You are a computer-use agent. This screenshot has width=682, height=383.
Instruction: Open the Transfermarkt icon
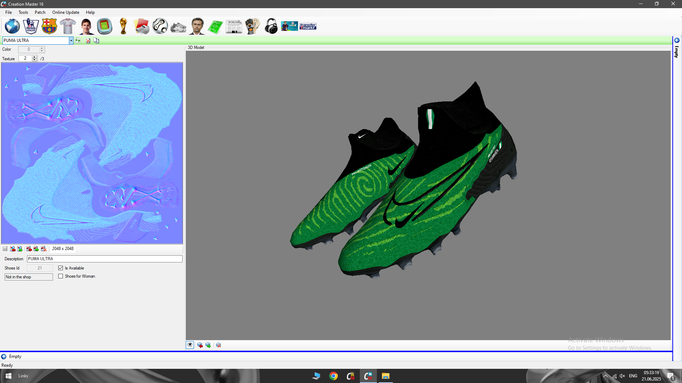click(308, 26)
